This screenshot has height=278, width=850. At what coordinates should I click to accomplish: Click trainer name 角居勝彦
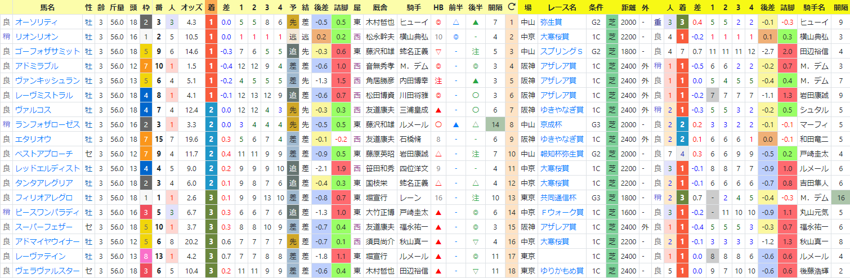380,80
